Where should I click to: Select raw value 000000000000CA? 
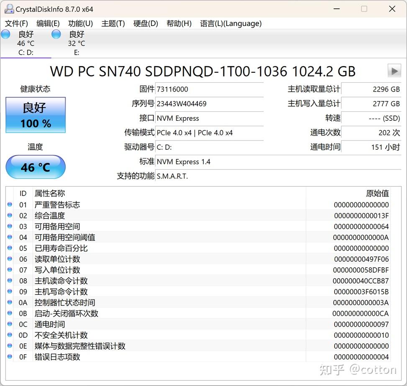[361, 313]
